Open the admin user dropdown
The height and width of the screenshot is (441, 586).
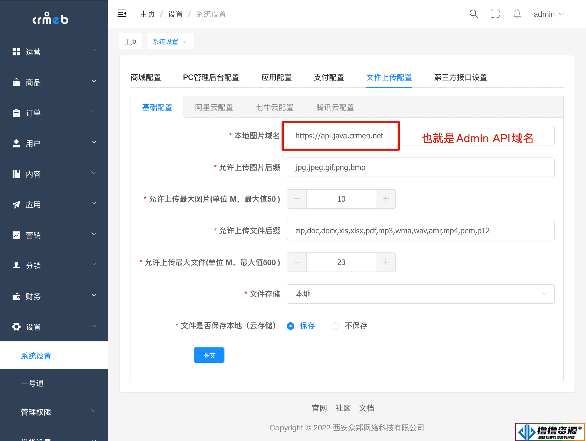pyautogui.click(x=549, y=14)
